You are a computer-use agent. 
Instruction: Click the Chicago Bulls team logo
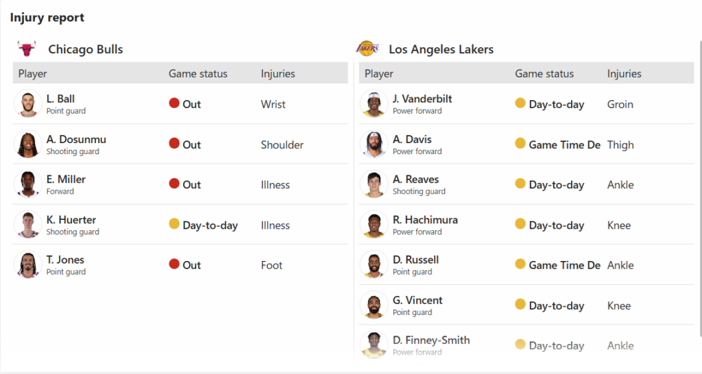(27, 49)
